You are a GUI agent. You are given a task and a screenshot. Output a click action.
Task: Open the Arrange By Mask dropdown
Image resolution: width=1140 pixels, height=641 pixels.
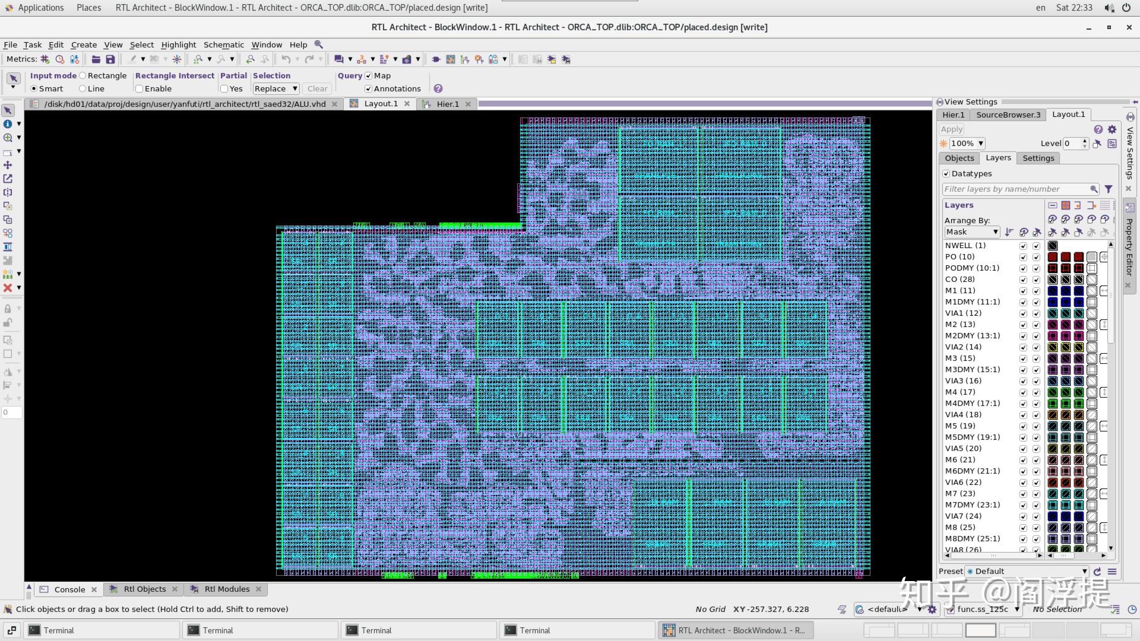[972, 232]
